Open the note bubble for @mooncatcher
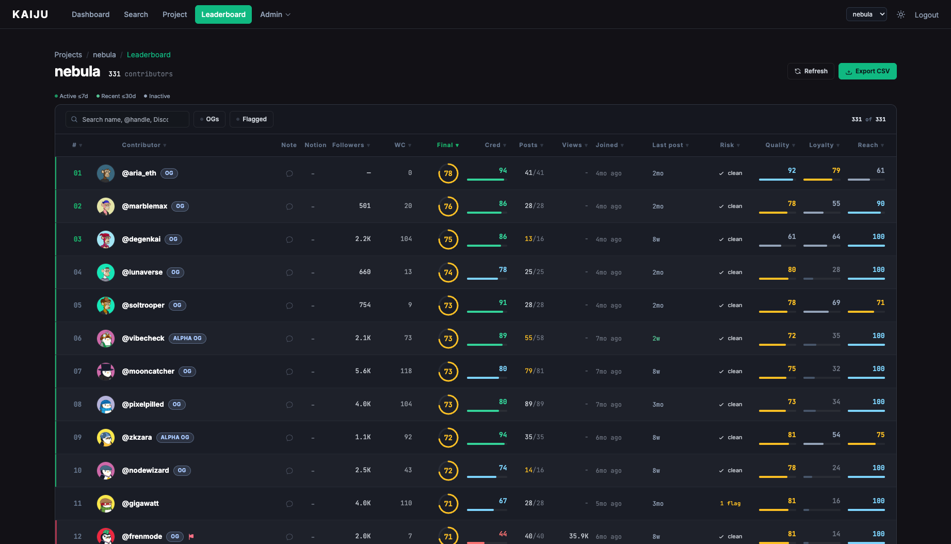The image size is (951, 544). tap(289, 372)
